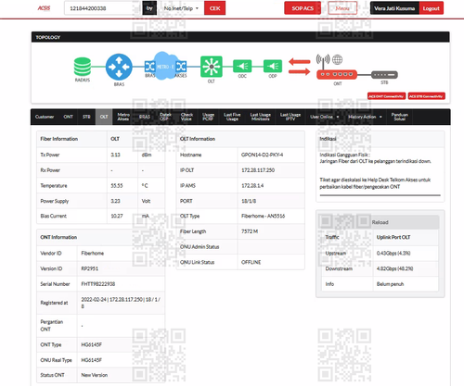Screen dimensions: 464x386
Task: Click the Bias Current value 10.27
Action: pos(117,216)
